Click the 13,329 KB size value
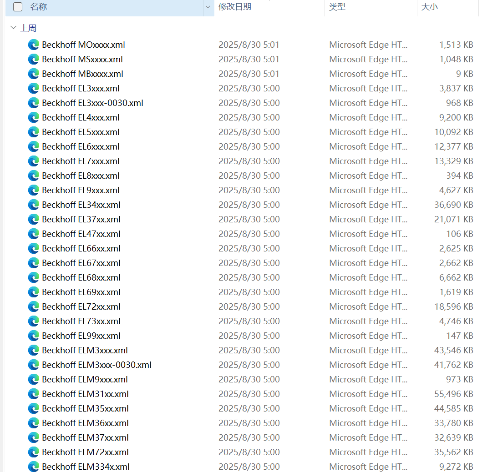Screen dimensions: 482x472 tap(454, 161)
